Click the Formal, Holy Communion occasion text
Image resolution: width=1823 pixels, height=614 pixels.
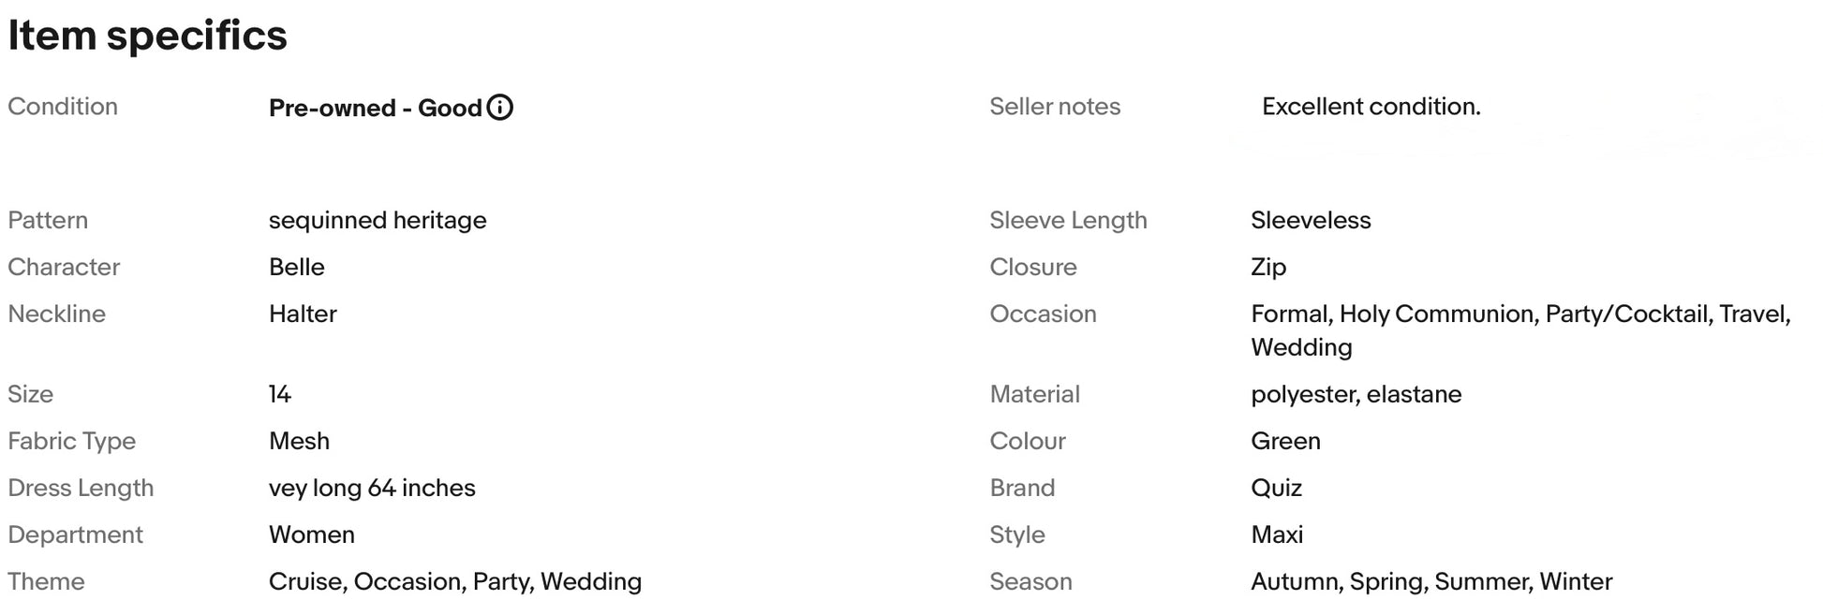click(1520, 330)
